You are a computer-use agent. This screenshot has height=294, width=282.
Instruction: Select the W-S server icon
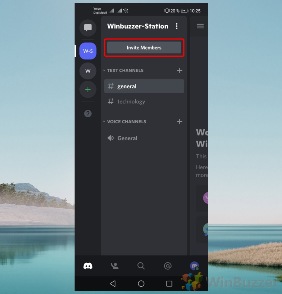(x=88, y=51)
